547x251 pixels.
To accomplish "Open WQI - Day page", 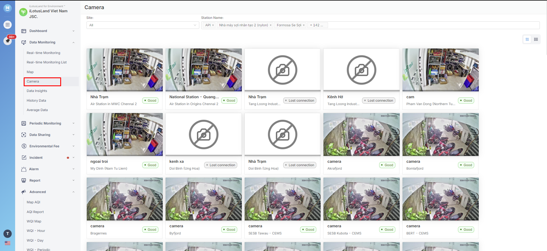I will [35, 240].
